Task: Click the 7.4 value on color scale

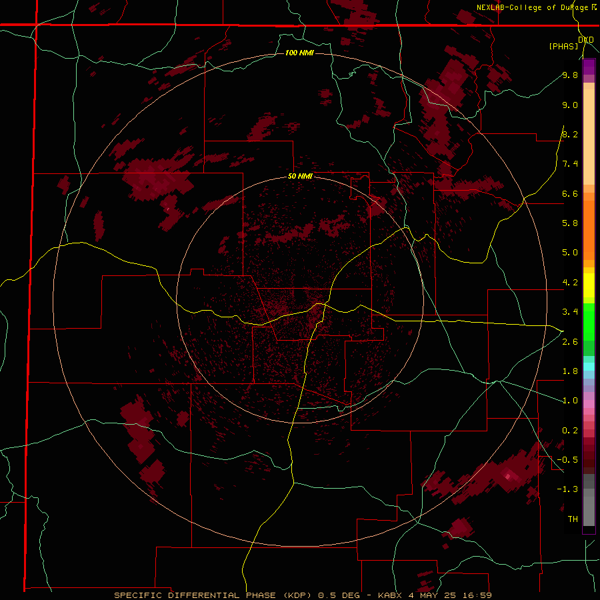Action: (570, 164)
